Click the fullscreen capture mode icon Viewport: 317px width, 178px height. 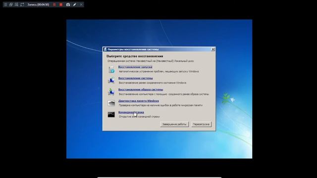(x=16, y=4)
